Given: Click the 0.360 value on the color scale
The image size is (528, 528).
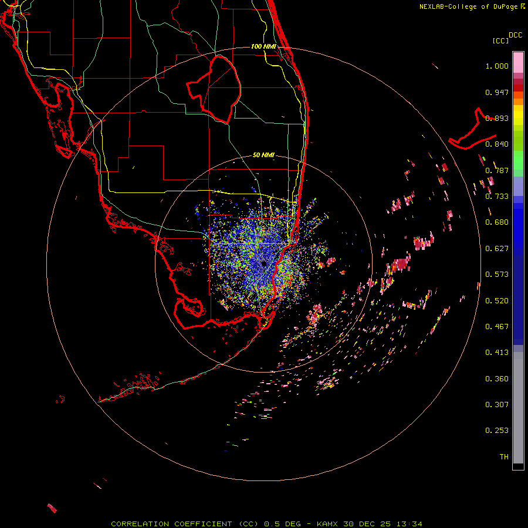Looking at the screenshot, I should [497, 379].
